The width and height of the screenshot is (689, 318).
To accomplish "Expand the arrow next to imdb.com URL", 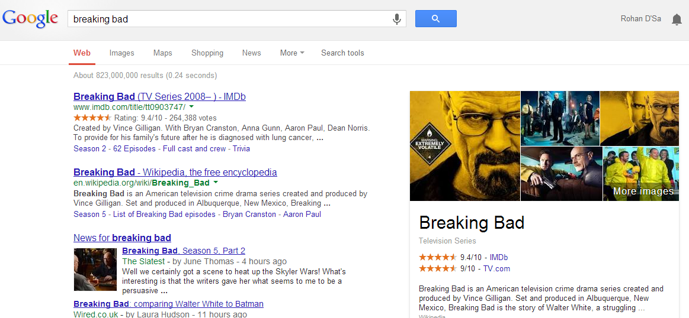I will [x=191, y=107].
